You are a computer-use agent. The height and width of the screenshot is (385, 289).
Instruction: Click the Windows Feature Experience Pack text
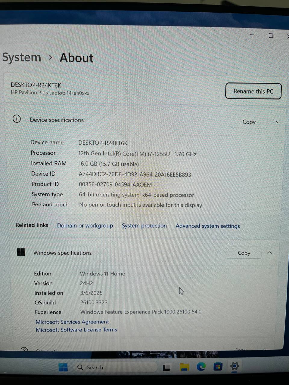tap(141, 312)
